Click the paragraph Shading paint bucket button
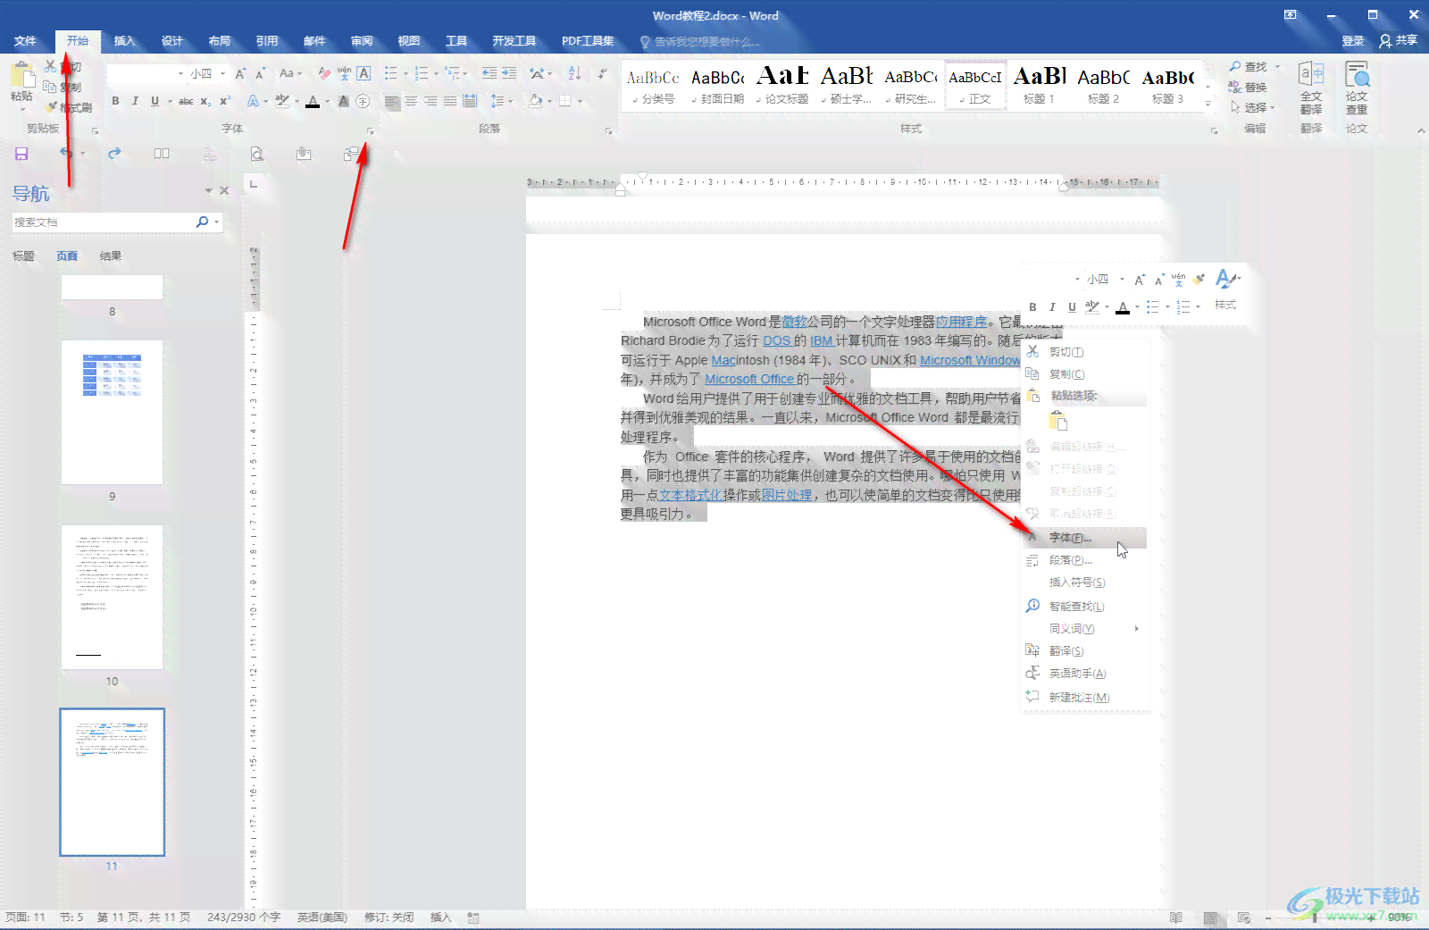Screen dimensions: 1429x930 tap(535, 101)
